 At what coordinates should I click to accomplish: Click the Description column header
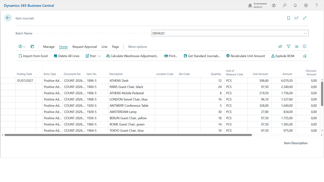pos(116,74)
